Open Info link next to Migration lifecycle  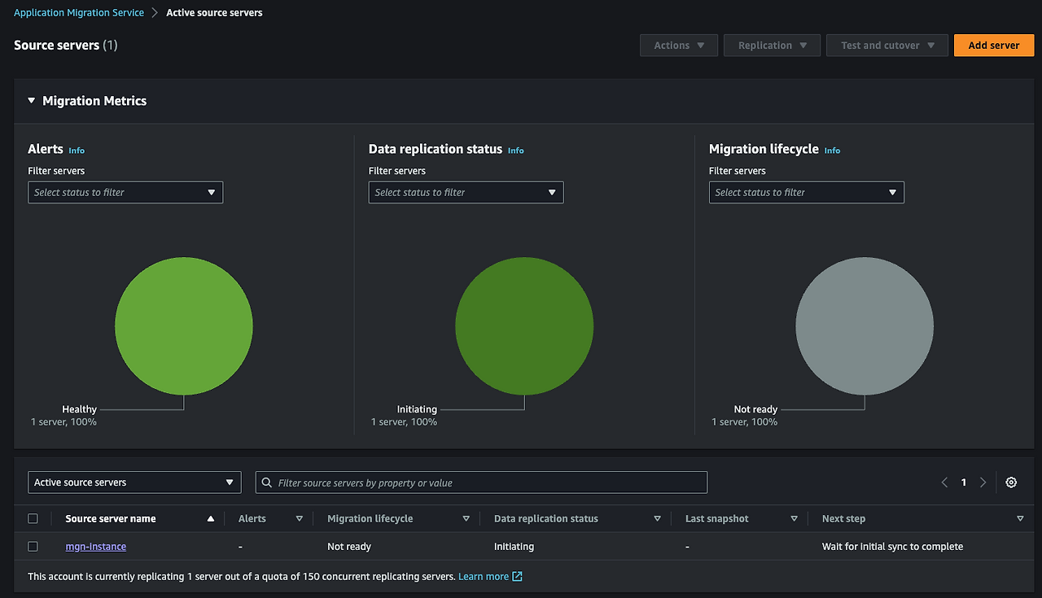tap(832, 151)
